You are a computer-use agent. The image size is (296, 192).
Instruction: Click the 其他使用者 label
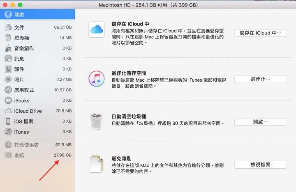(x=27, y=145)
